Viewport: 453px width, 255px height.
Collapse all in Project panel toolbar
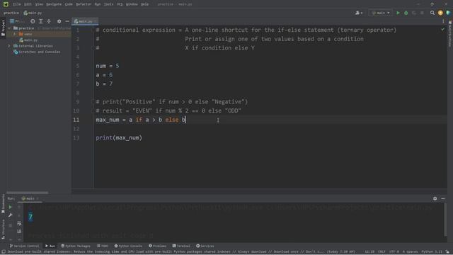pyautogui.click(x=49, y=21)
